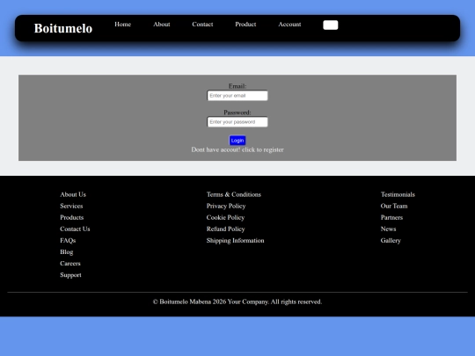Open Contact Us in the footer
475x356 pixels.
pyautogui.click(x=75, y=229)
